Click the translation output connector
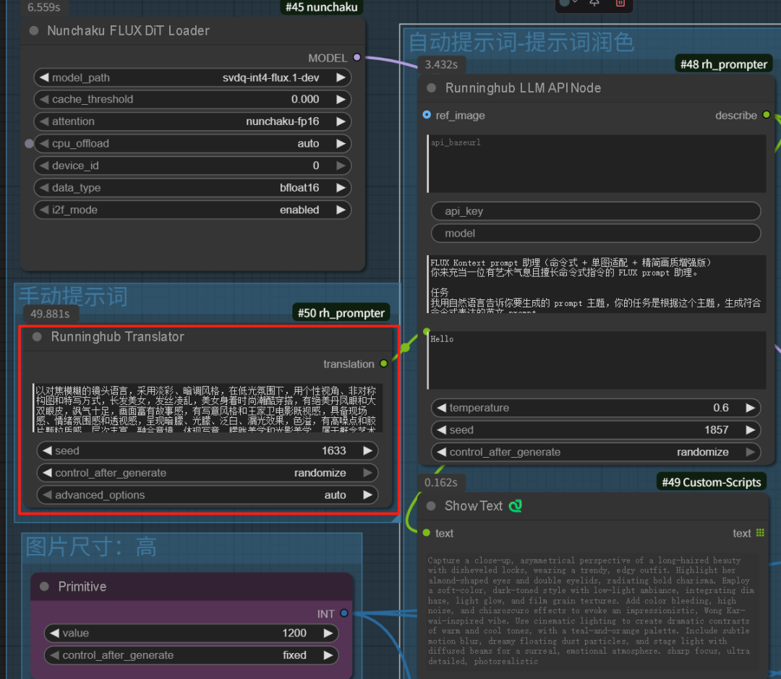 (383, 364)
